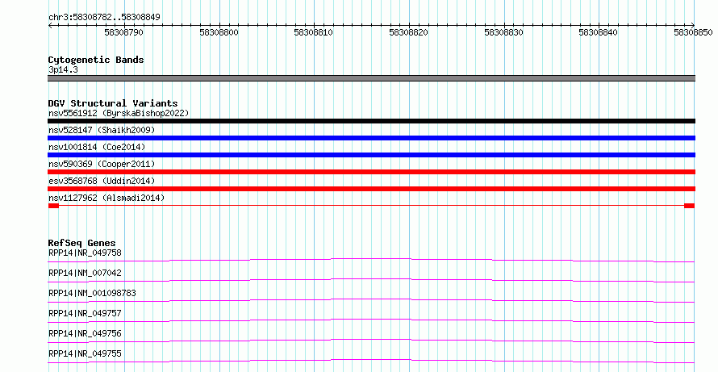Click ruler coordinate 58308830

(503, 32)
